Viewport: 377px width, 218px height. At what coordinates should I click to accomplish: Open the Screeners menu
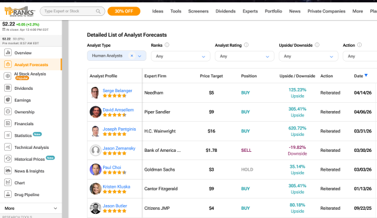[x=198, y=11]
